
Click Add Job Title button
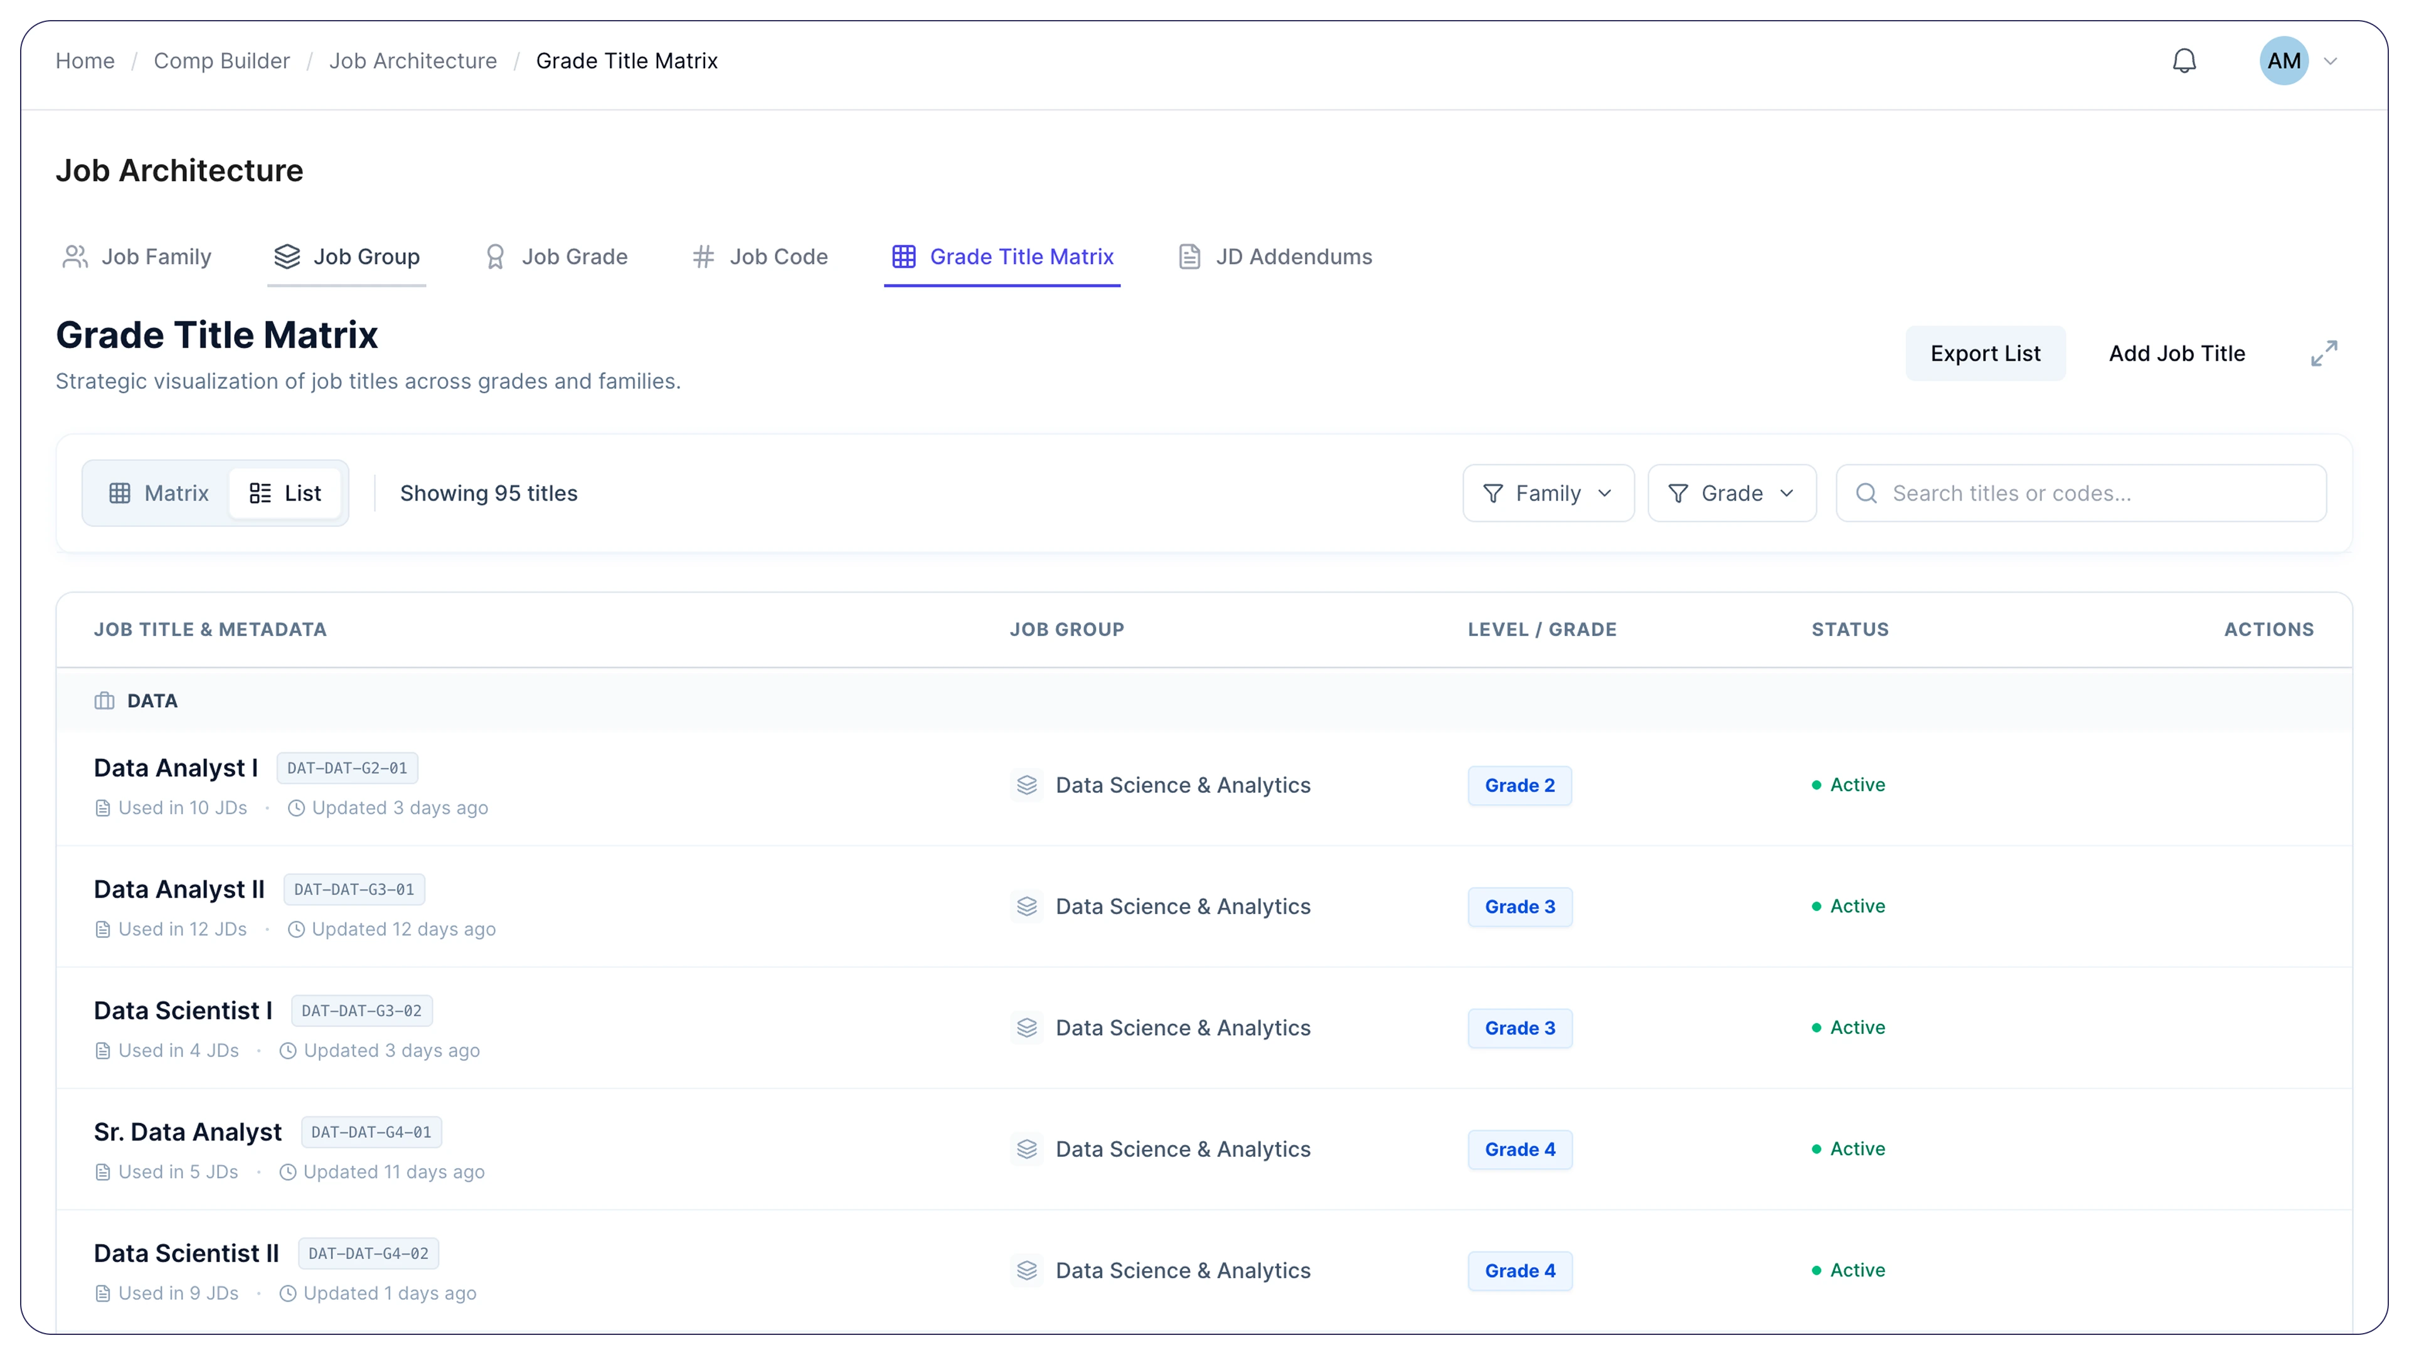click(x=2176, y=353)
